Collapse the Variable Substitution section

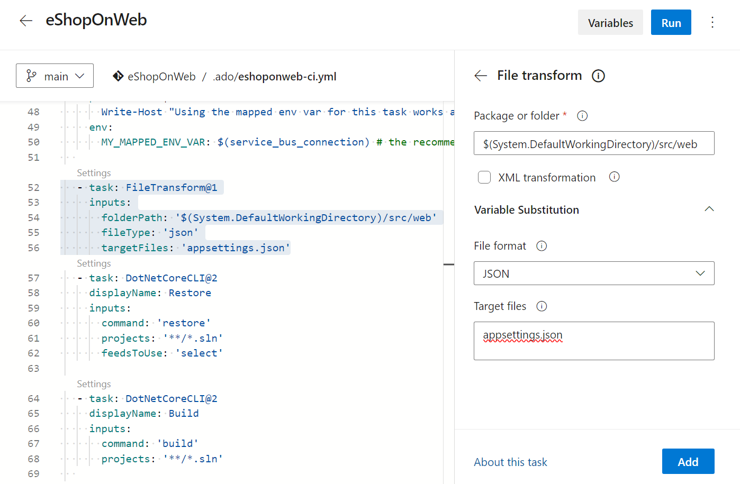(x=709, y=209)
